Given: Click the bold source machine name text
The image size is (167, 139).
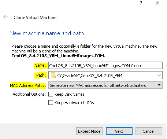Looking at the screenshot, I should 58,56.
